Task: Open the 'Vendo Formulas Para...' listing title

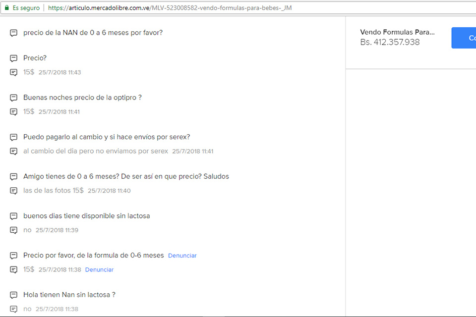Action: point(397,32)
